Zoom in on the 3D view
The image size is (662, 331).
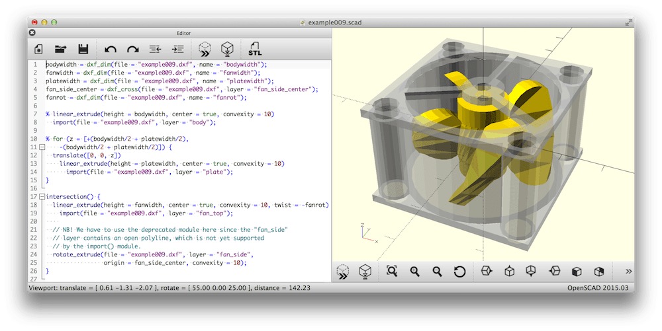click(414, 272)
